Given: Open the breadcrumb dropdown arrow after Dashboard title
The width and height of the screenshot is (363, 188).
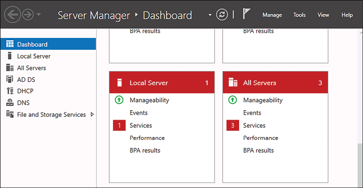Looking at the screenshot, I should point(210,15).
